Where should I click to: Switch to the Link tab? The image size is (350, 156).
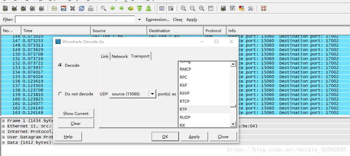point(105,56)
